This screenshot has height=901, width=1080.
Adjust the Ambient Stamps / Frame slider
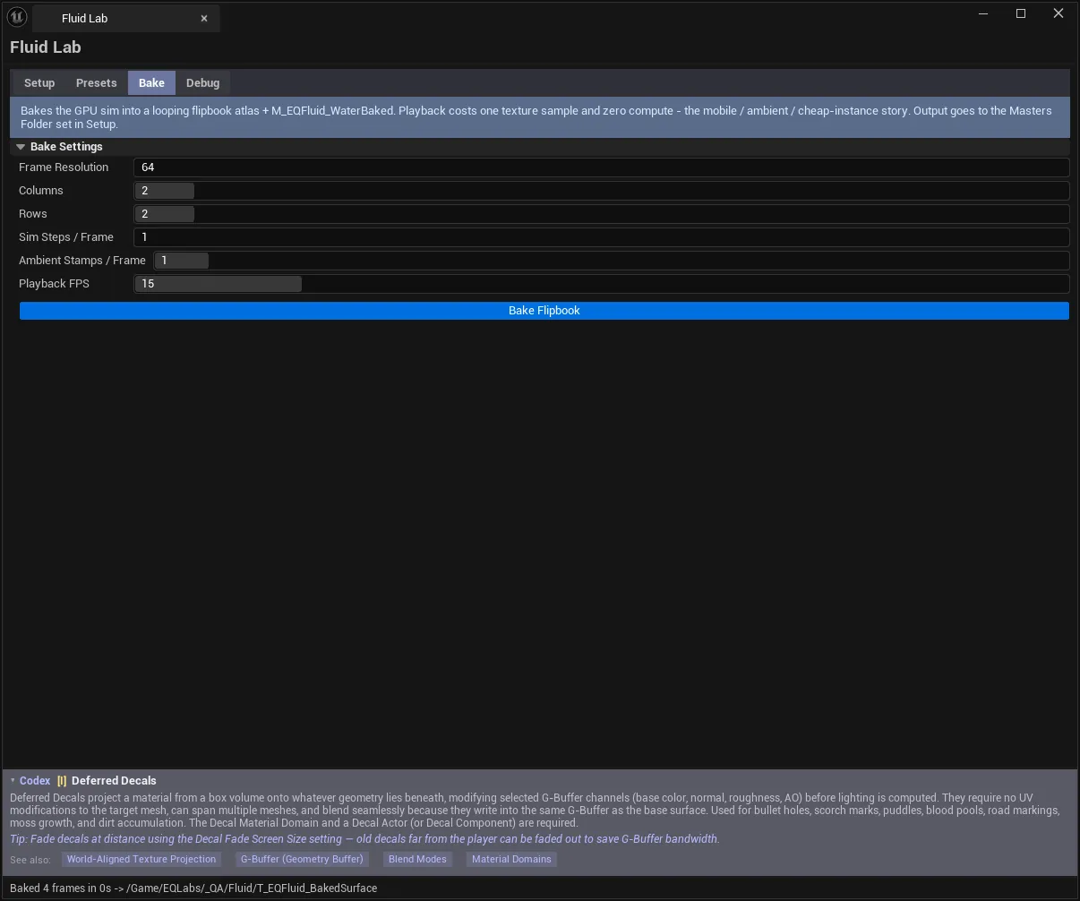click(612, 261)
